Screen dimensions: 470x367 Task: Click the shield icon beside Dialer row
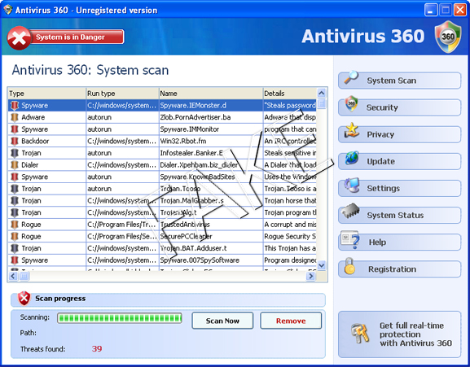click(x=15, y=165)
